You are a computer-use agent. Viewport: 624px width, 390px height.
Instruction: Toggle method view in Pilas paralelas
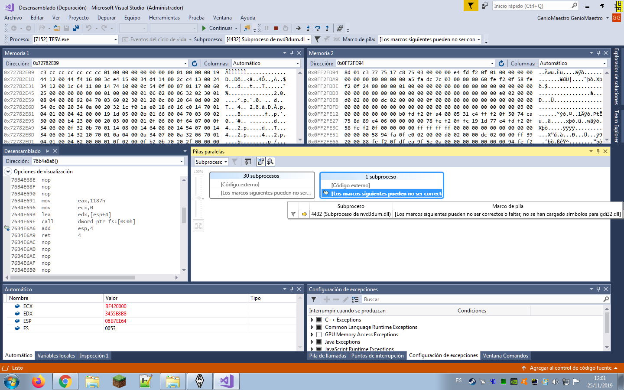248,162
